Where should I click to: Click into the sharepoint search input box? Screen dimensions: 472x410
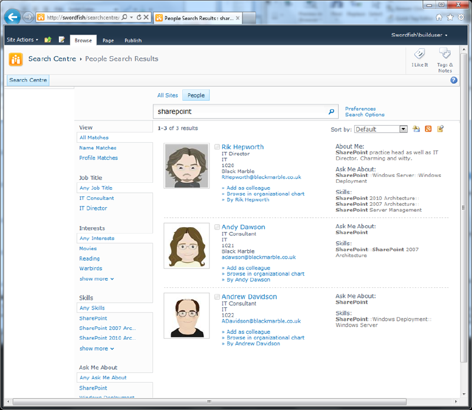241,111
